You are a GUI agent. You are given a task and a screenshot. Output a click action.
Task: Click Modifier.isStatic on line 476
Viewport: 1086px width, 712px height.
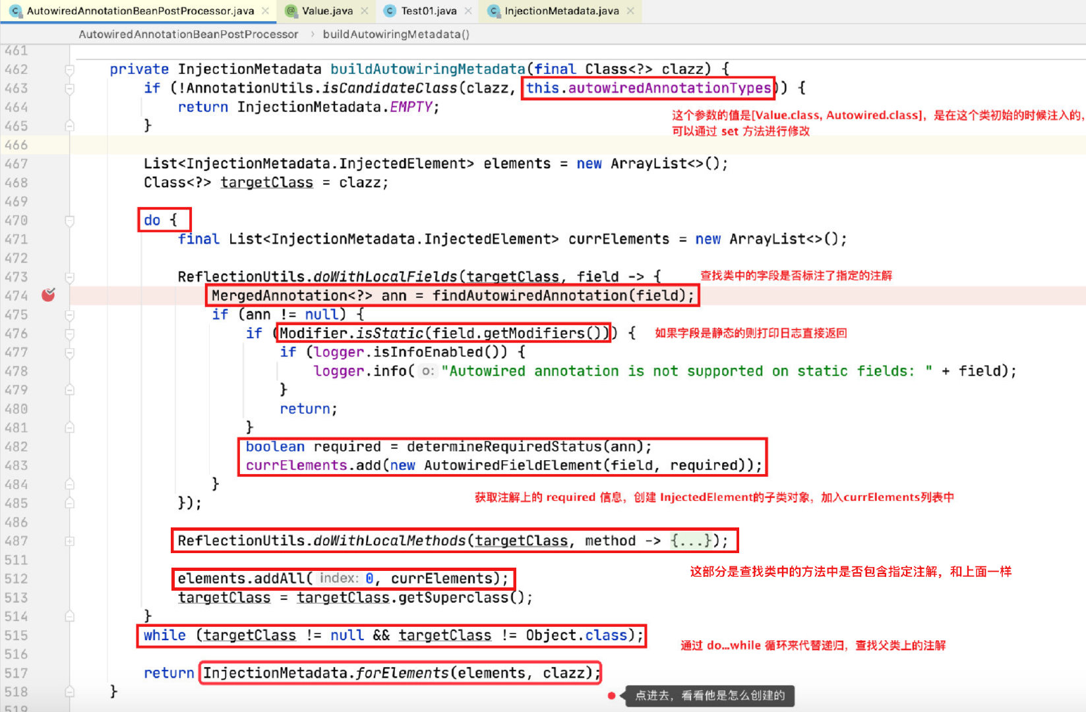coord(351,333)
